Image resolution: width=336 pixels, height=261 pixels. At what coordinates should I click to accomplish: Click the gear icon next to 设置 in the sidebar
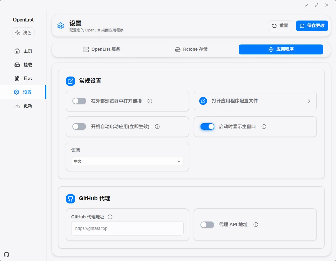pyautogui.click(x=16, y=92)
